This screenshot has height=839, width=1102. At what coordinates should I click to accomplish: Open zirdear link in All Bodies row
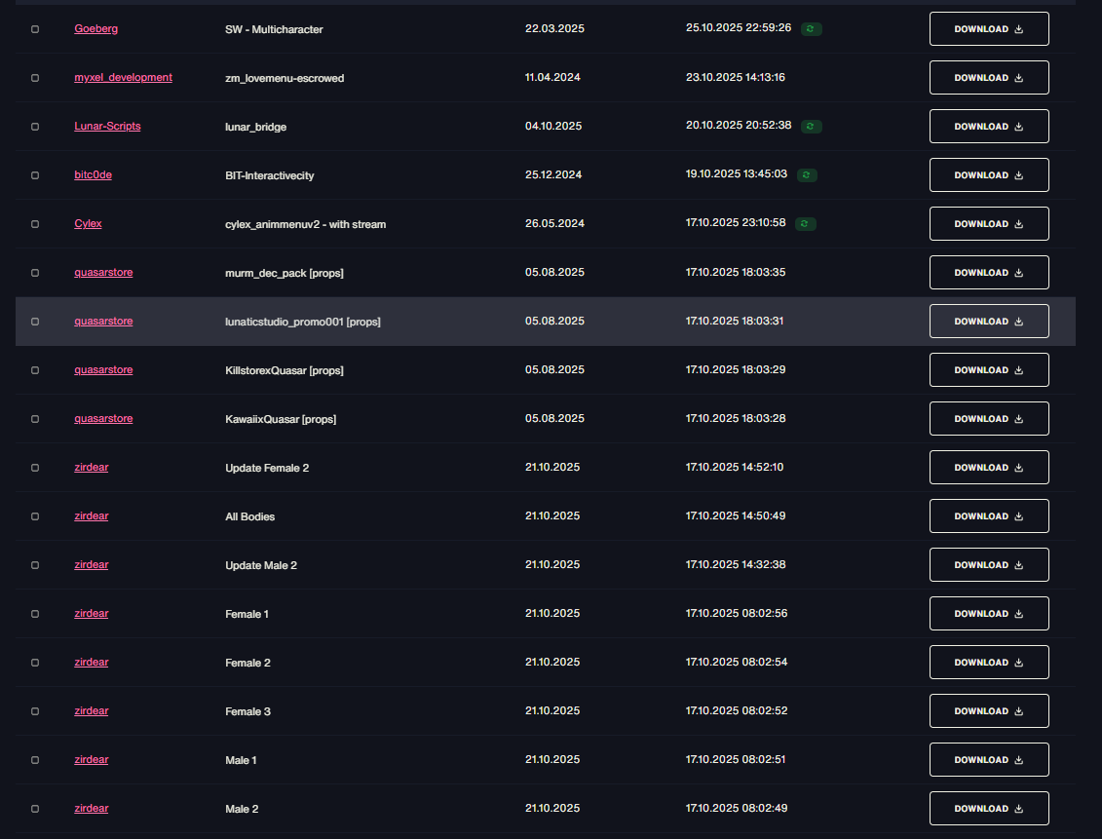click(92, 515)
